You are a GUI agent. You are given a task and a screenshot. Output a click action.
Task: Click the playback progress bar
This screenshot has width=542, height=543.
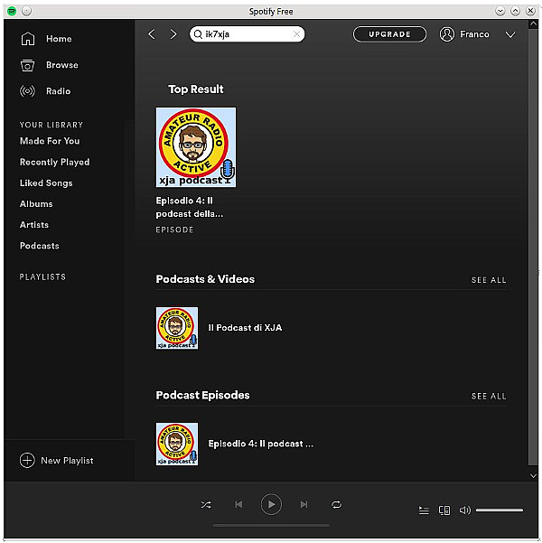tap(271, 525)
